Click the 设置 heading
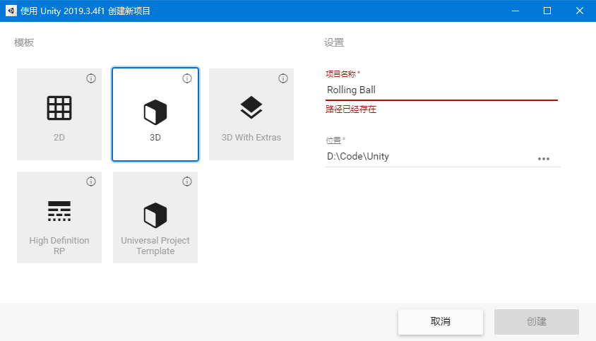 click(x=334, y=42)
